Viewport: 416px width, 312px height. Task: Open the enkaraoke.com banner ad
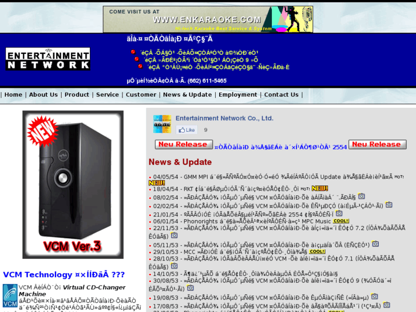tap(208, 19)
